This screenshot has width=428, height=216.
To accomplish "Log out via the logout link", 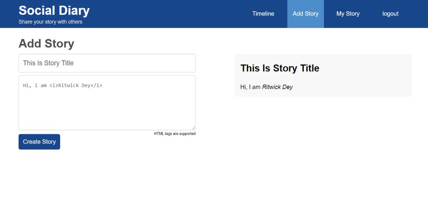I will pyautogui.click(x=391, y=14).
